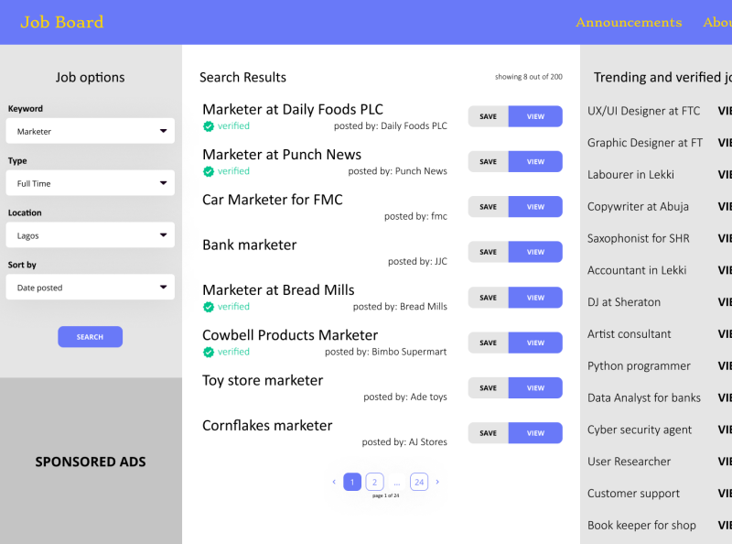This screenshot has width=732, height=544.
Task: Click the verified badge under Bread Mills
Action: pos(226,307)
